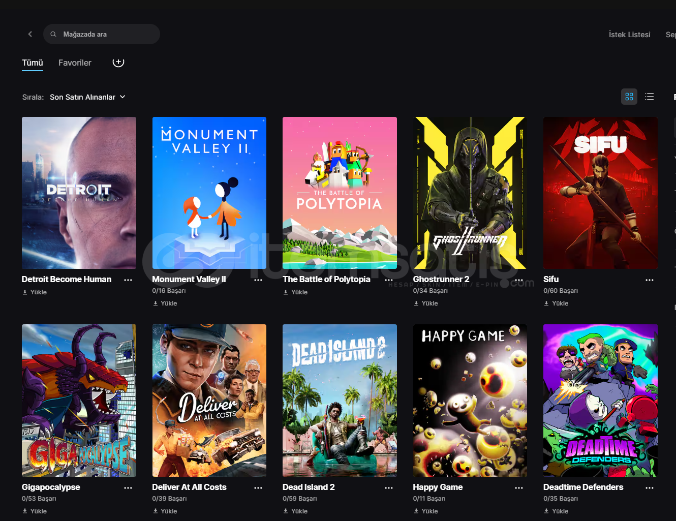
Task: Open İstek Listesi from the top bar
Action: click(x=630, y=35)
